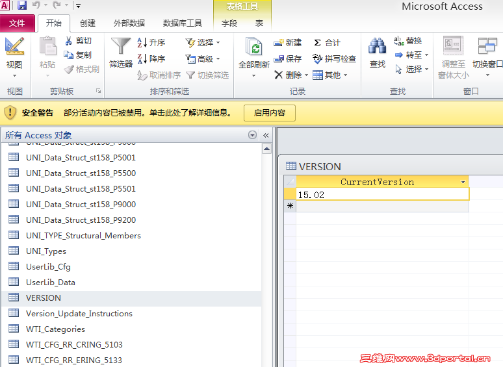Open navigation pane category dropdown circle arrow
Viewport: 503px width, 367px height.
pyautogui.click(x=252, y=135)
